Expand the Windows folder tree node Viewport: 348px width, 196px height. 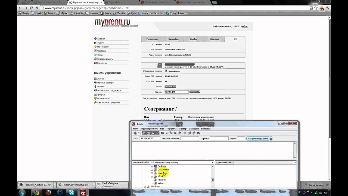145,186
